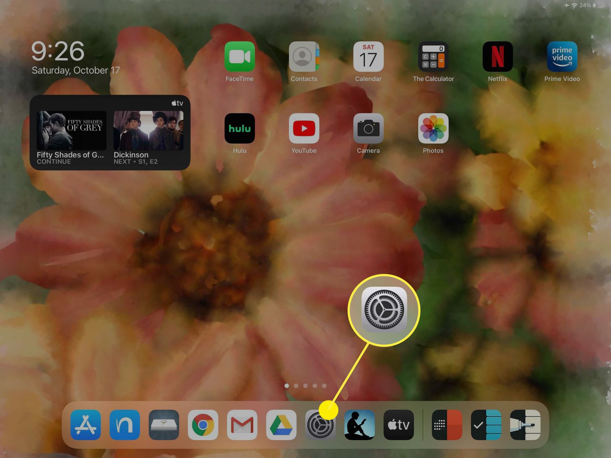Open the Calendar app showing SAT 17
Image resolution: width=611 pixels, height=458 pixels.
[368, 57]
